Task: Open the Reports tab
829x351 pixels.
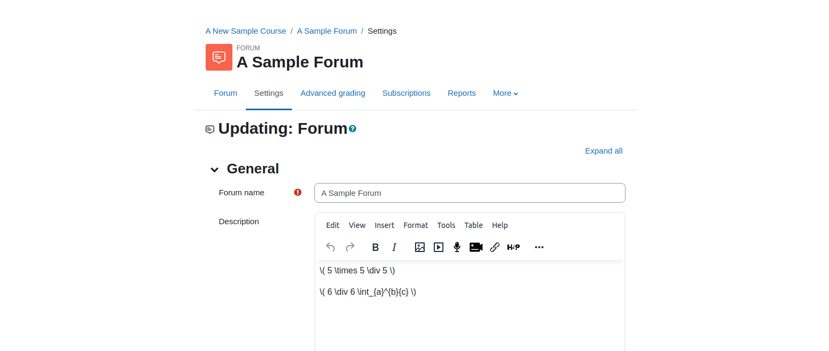Action: click(x=462, y=93)
